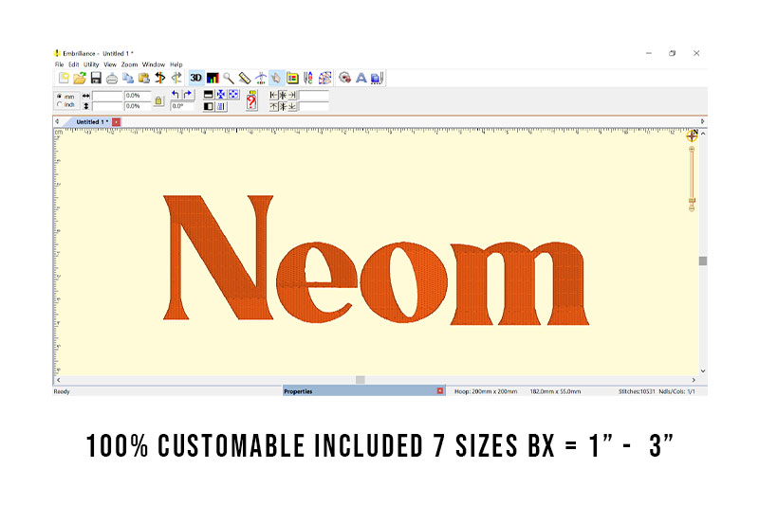Screen dimensions: 759x505
Task: Click the Properties panel header
Action: [x=363, y=391]
